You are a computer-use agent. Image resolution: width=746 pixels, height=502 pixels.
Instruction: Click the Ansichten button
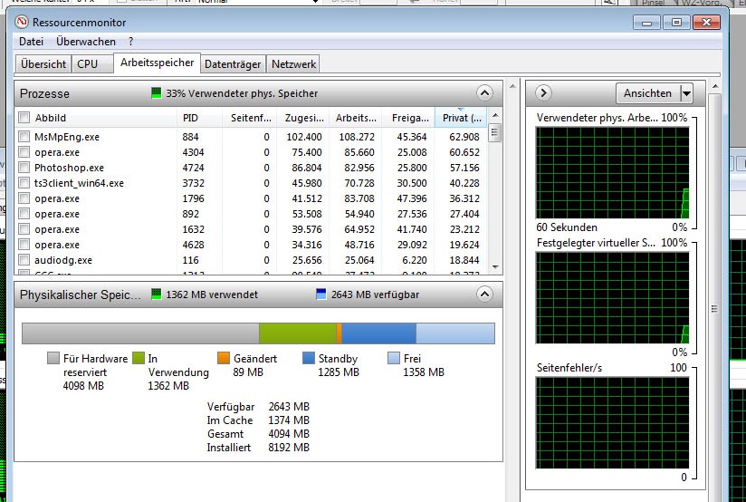pyautogui.click(x=648, y=93)
